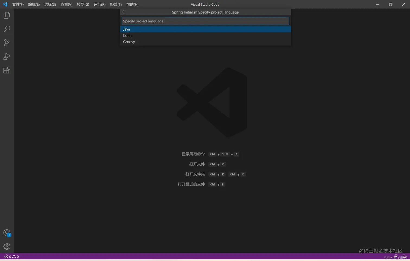Open the 运行(R) menu
The height and width of the screenshot is (261, 410).
click(x=99, y=4)
